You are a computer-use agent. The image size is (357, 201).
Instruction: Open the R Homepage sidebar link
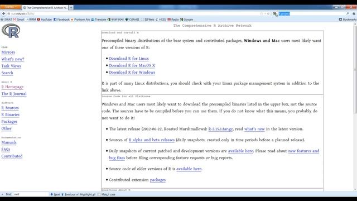pos(12,87)
